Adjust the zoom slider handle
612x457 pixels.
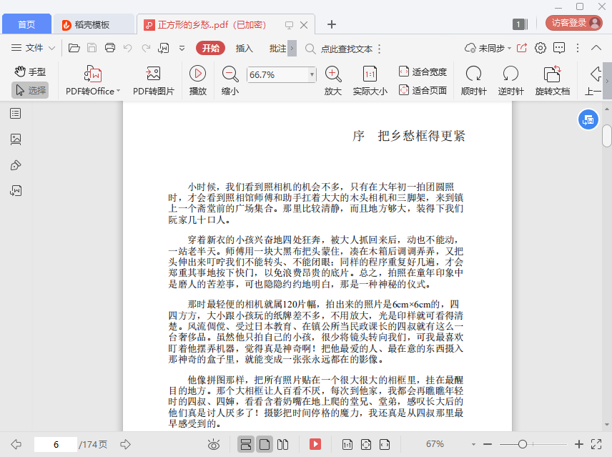click(522, 444)
